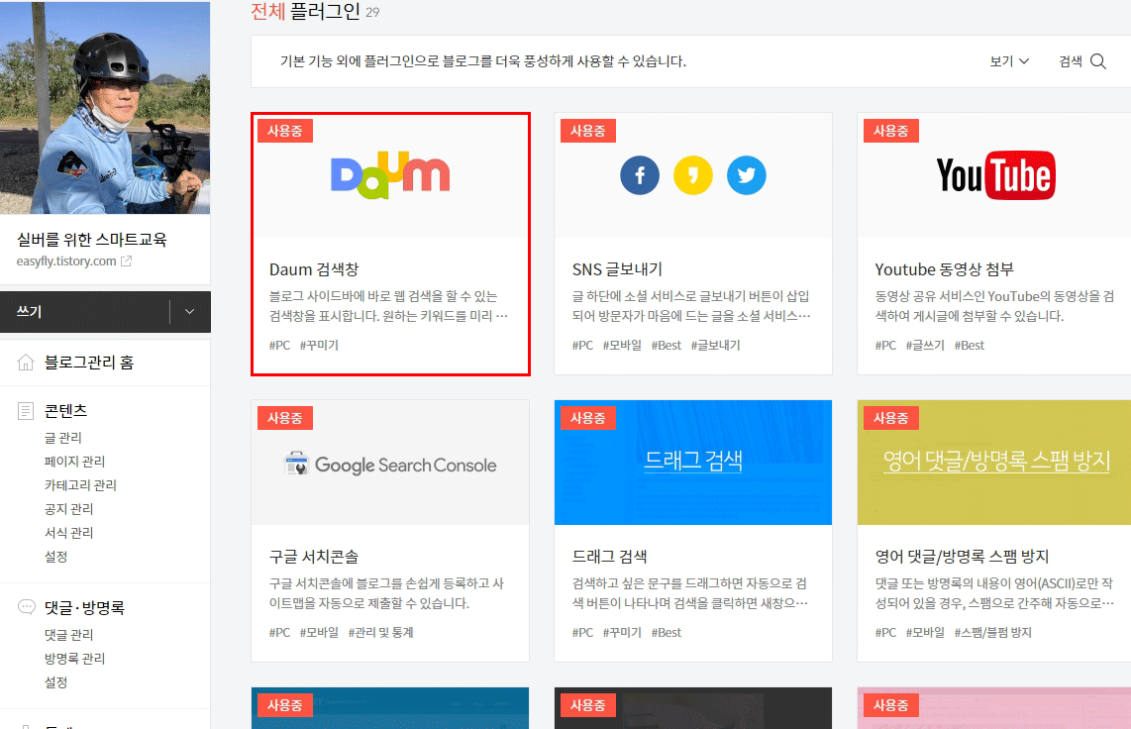Click the 검색 search label

click(1071, 61)
